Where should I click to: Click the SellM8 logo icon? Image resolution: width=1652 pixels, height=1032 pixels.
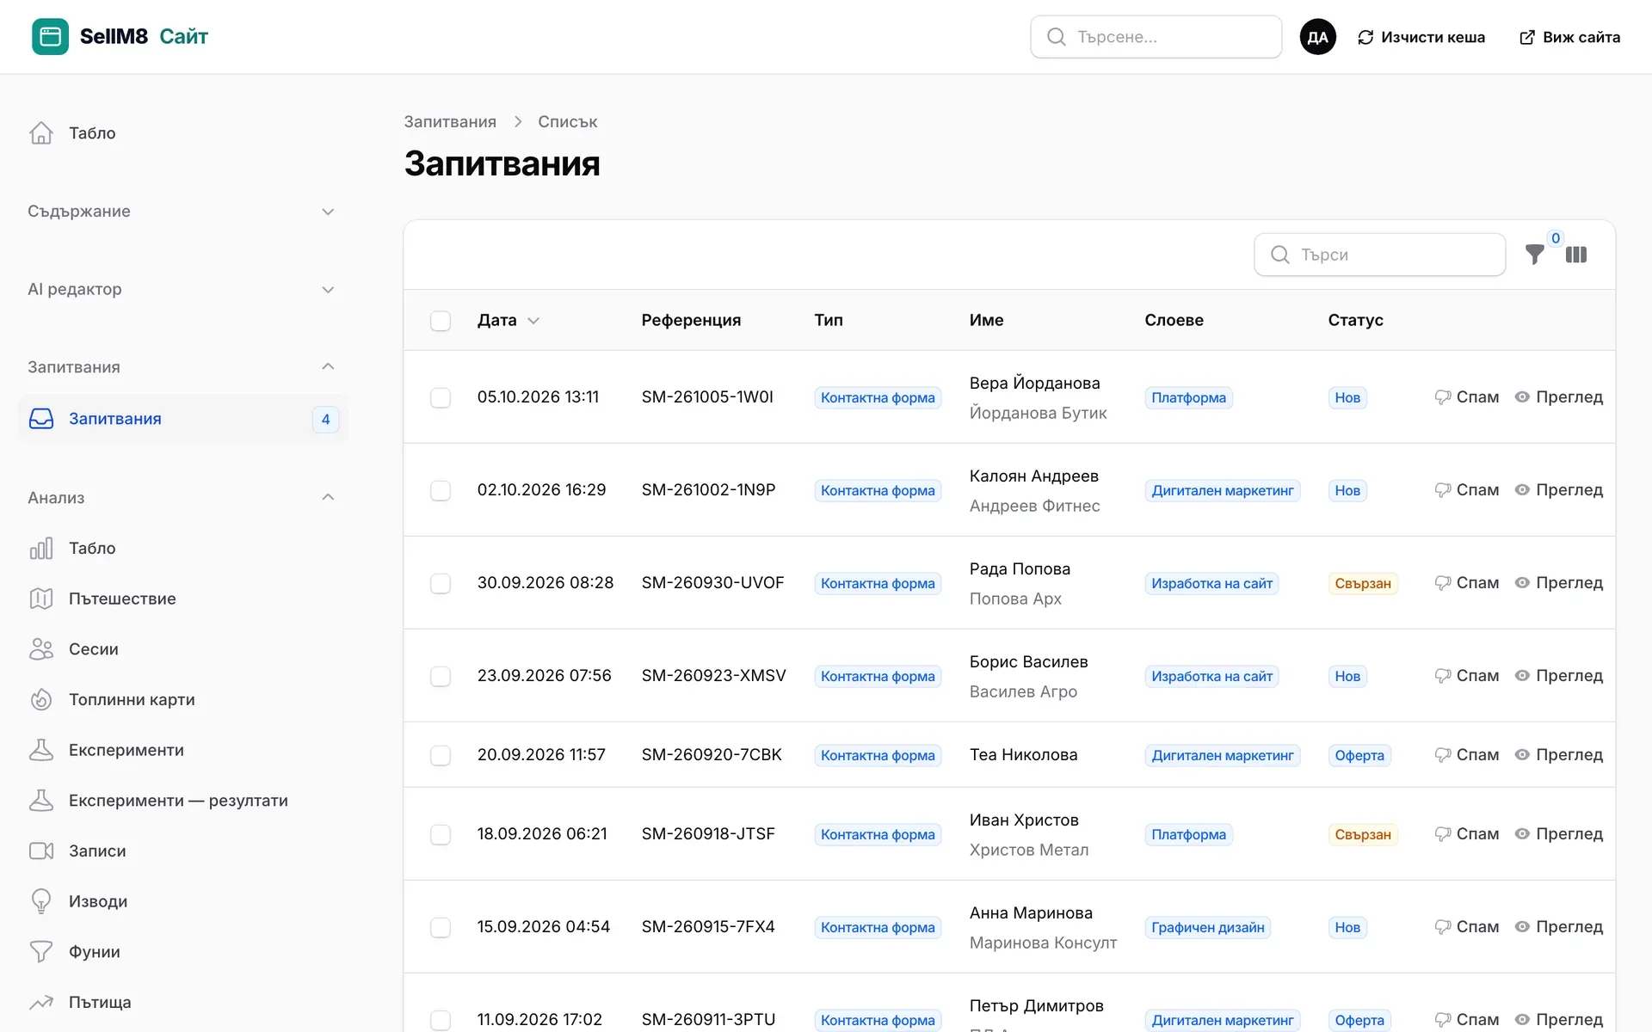tap(50, 37)
